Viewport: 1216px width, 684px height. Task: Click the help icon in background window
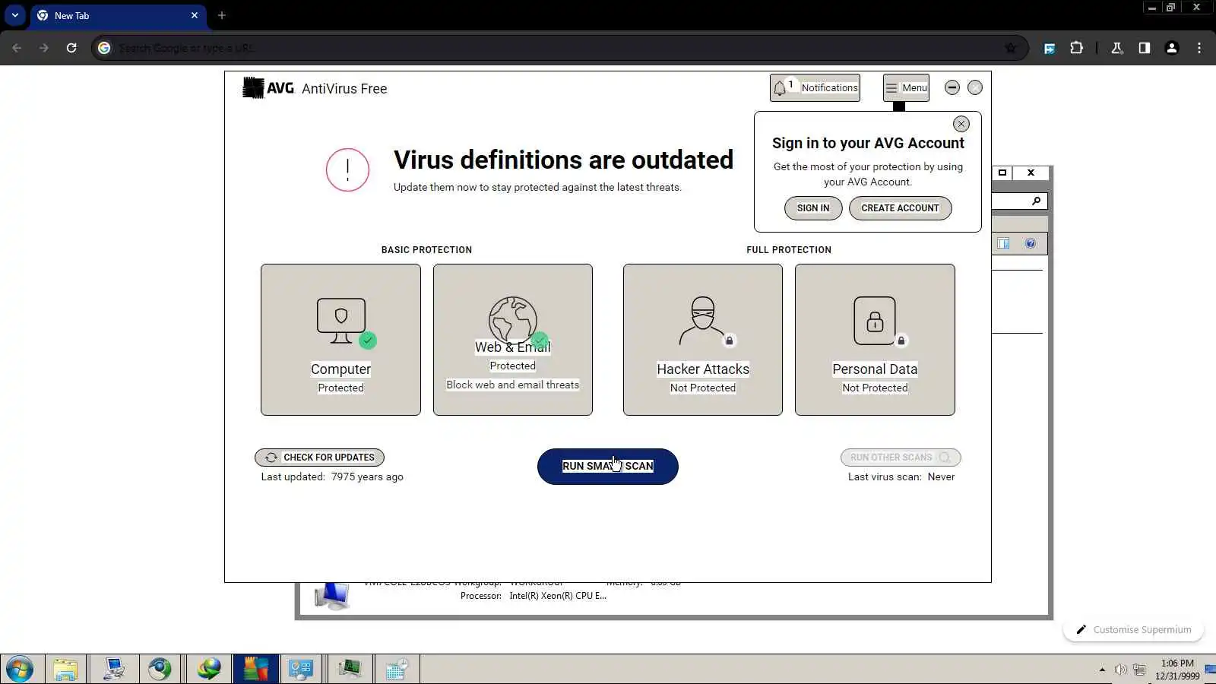pos(1031,243)
